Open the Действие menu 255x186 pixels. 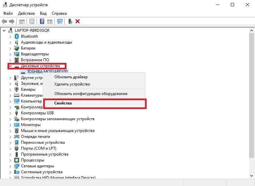(26, 13)
